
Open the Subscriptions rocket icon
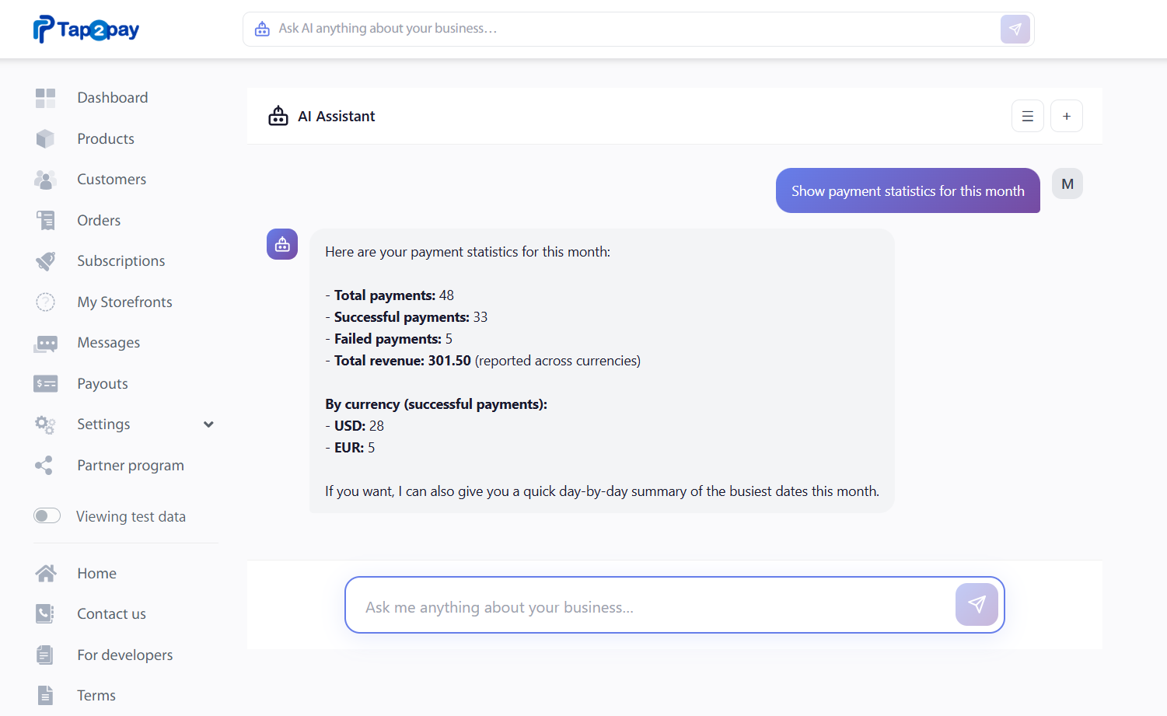pyautogui.click(x=45, y=261)
